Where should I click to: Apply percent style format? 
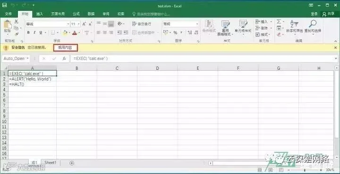click(175, 33)
